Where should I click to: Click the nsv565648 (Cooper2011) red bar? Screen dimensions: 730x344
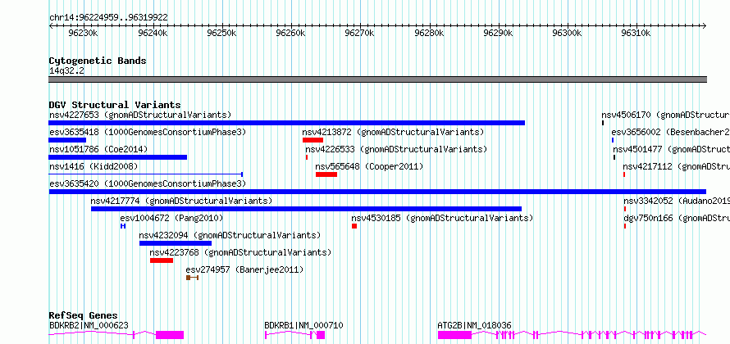[326, 174]
